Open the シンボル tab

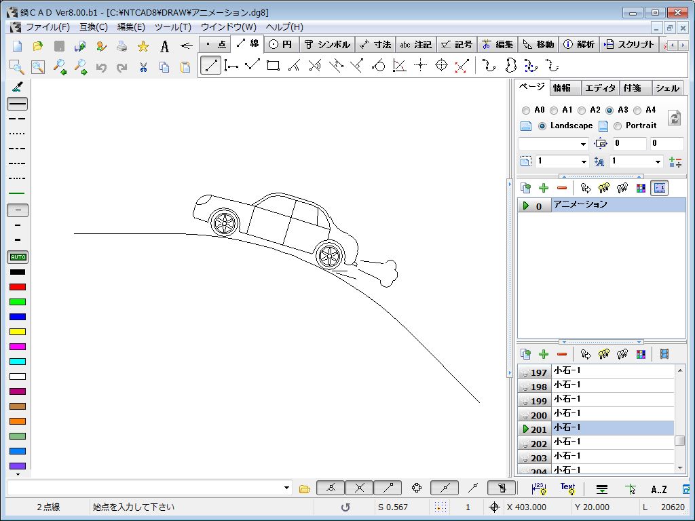coord(327,44)
